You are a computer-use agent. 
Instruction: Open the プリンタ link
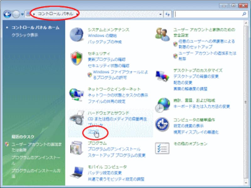coord(95,125)
